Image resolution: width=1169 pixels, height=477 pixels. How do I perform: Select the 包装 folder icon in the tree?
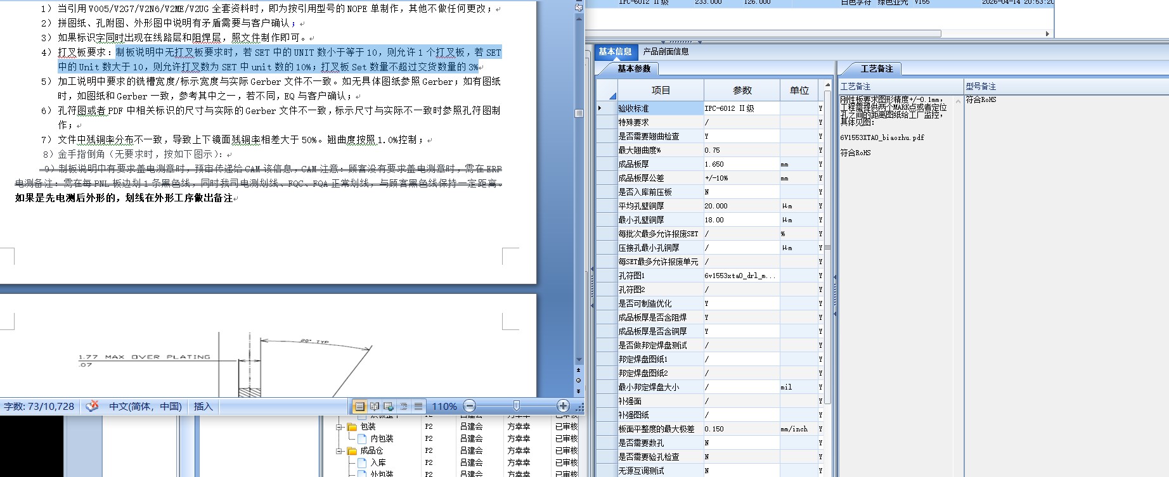[x=352, y=427]
